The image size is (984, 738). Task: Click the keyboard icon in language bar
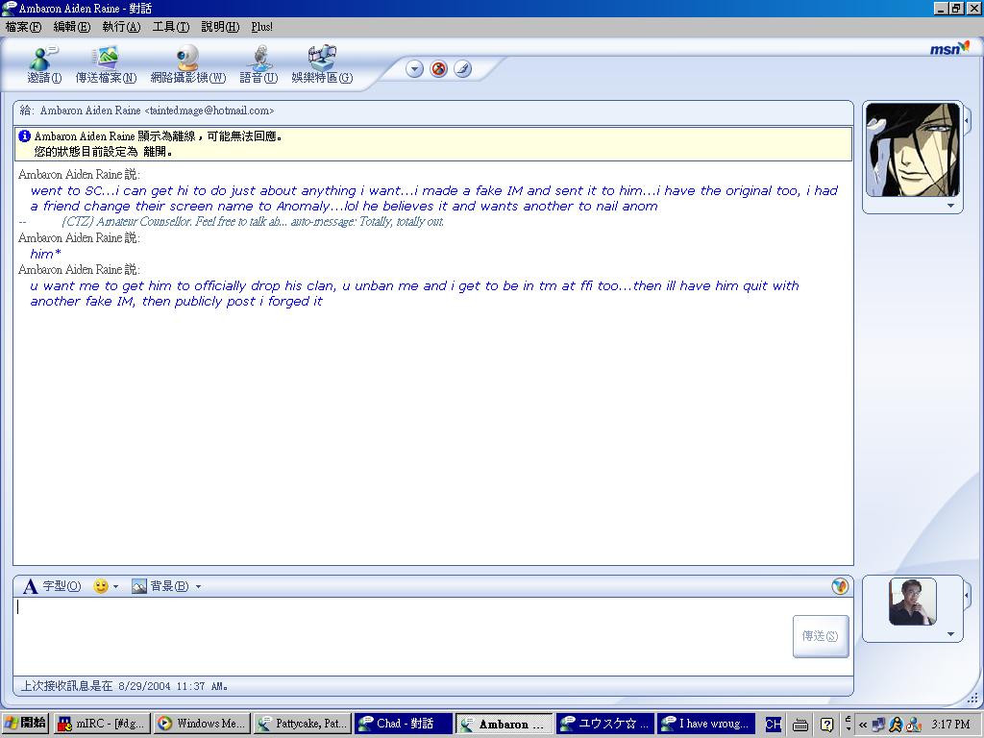[x=800, y=725]
